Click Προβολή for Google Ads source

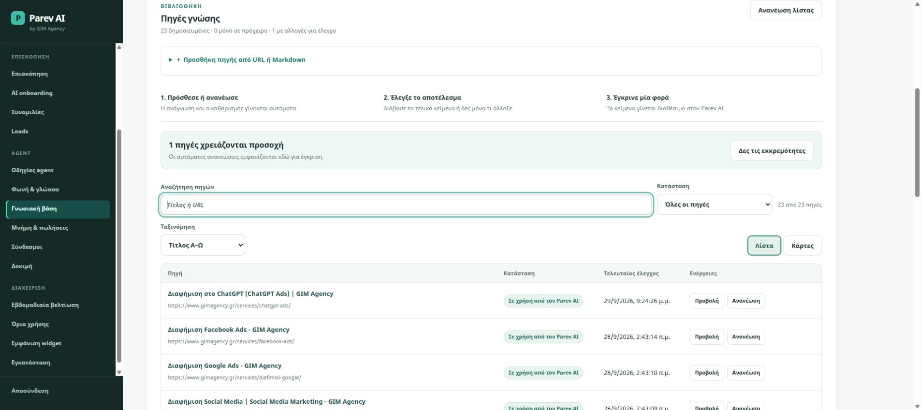coord(706,373)
